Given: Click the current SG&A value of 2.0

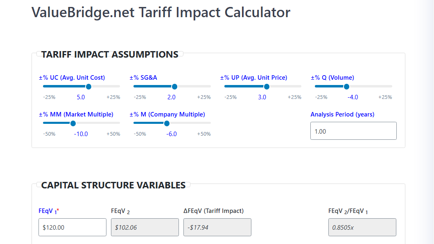Looking at the screenshot, I should [x=171, y=97].
